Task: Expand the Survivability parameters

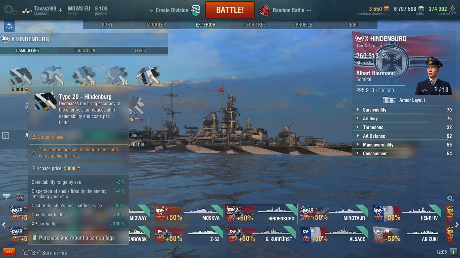Action: [x=404, y=110]
